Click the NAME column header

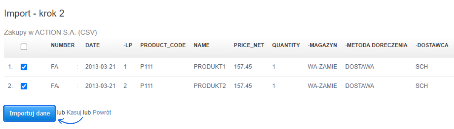click(201, 45)
